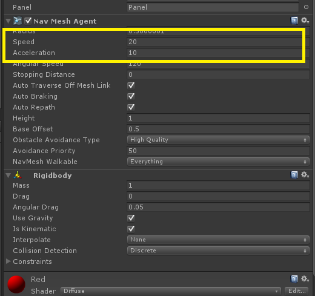Open Obstacle Avoidance Type dropdown
The width and height of the screenshot is (315, 296).
coord(218,140)
